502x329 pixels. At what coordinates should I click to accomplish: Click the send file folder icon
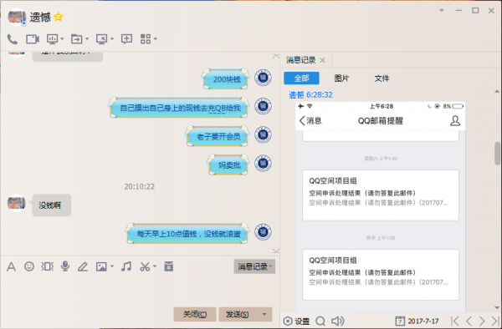coord(76,39)
